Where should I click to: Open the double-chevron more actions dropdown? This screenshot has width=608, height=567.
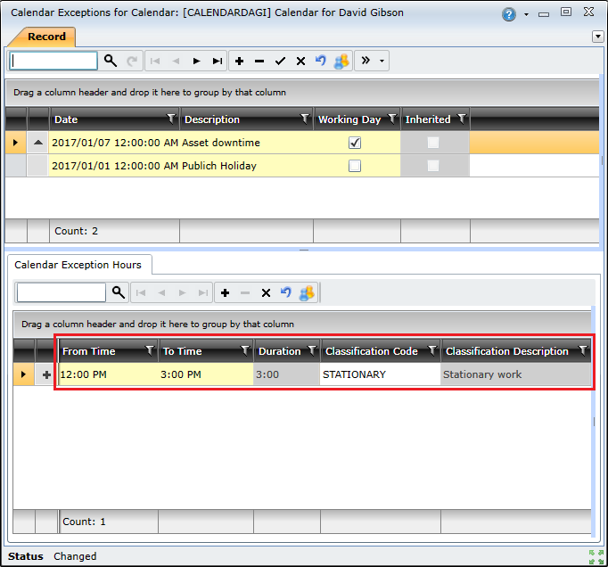pyautogui.click(x=371, y=61)
